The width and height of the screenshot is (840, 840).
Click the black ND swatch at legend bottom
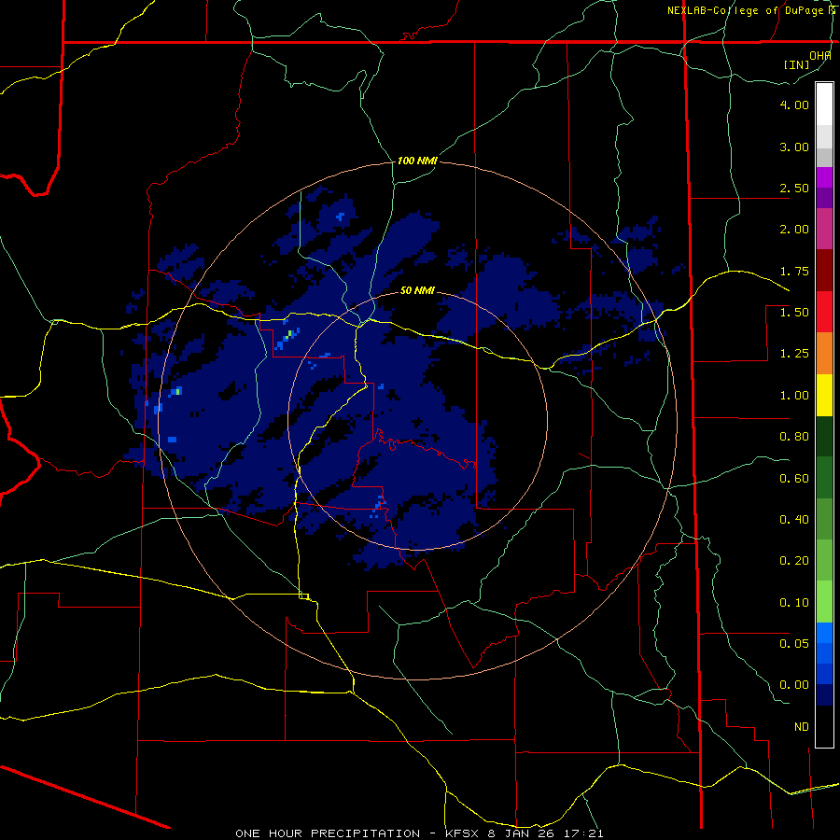click(x=824, y=726)
